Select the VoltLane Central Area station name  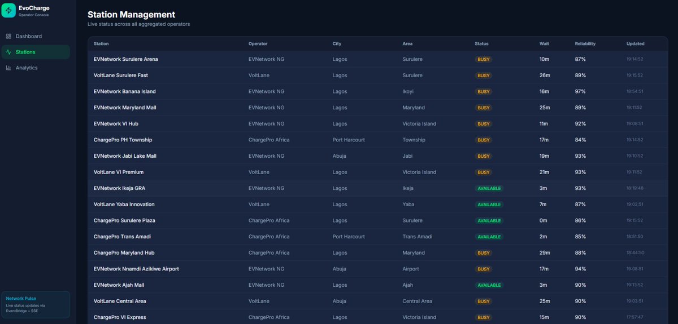point(119,301)
